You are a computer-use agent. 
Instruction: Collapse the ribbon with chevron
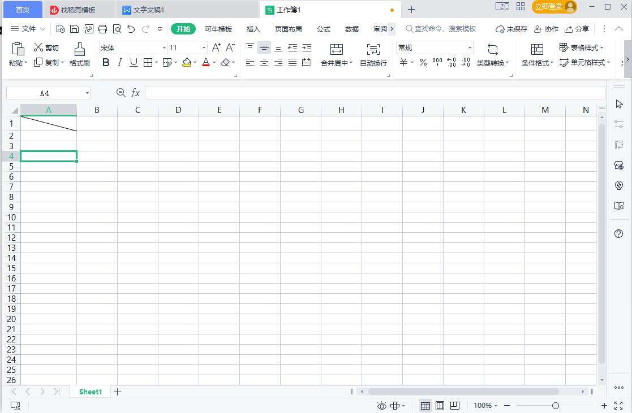pyautogui.click(x=618, y=29)
